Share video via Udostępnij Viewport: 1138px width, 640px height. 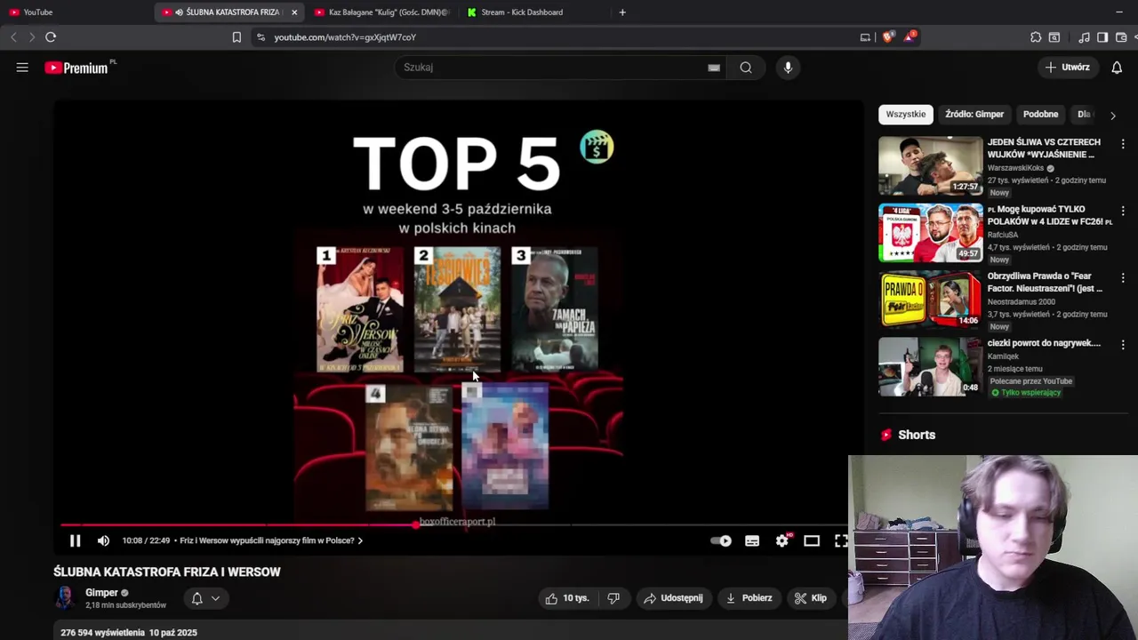coord(673,598)
